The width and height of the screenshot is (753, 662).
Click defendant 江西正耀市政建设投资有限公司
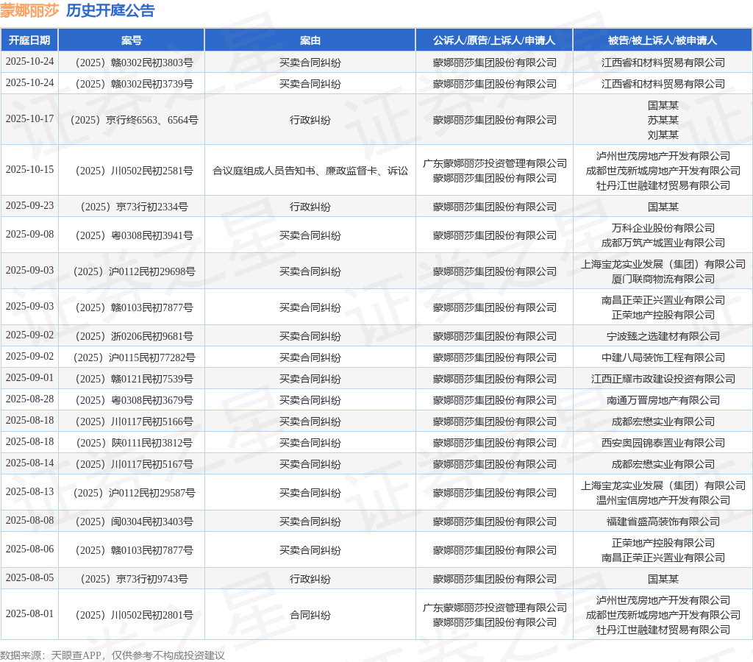coord(663,379)
